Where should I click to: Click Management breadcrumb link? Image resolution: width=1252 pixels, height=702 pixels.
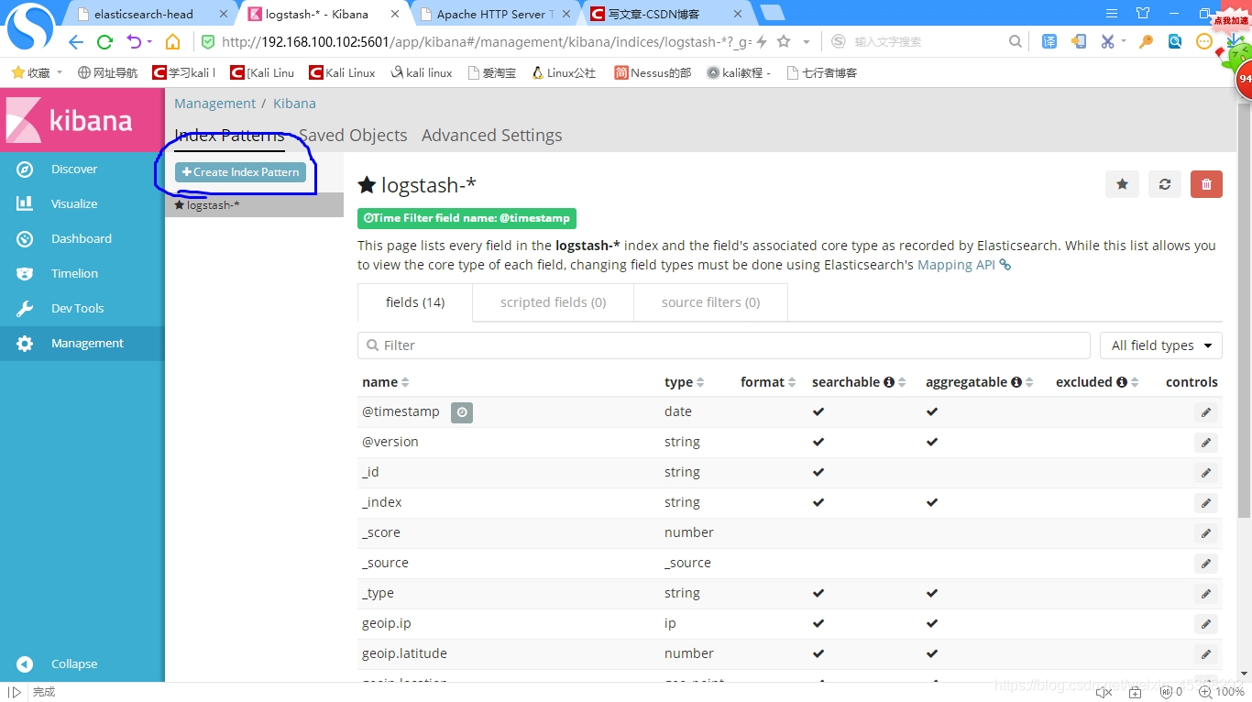(215, 104)
